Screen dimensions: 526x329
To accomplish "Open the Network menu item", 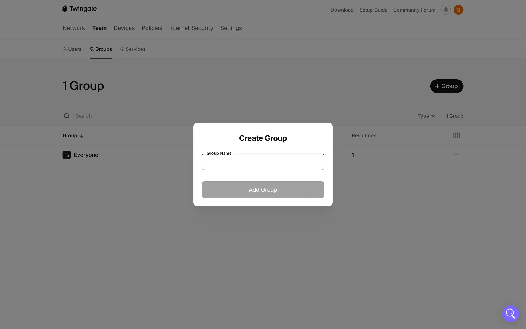I will coord(74,28).
